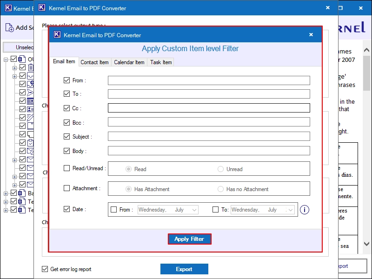Expand the Inbox folder node
372x279 pixels.
(x=14, y=76)
